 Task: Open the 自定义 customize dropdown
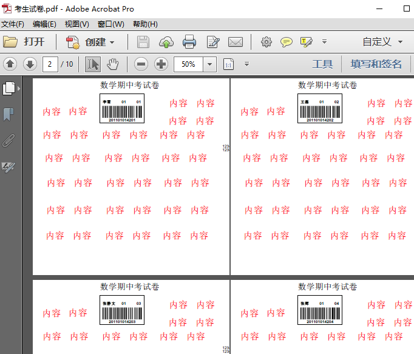(382, 42)
